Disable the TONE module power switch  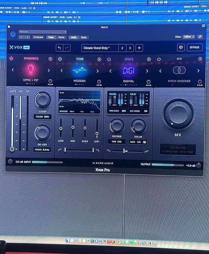pos(60,59)
